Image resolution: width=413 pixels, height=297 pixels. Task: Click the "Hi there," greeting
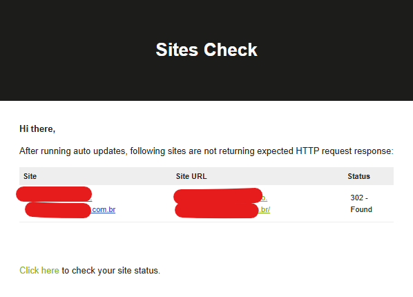click(x=37, y=129)
